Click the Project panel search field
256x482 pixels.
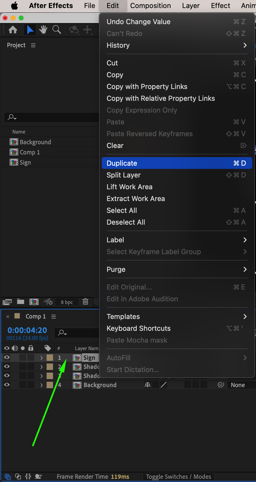52,117
